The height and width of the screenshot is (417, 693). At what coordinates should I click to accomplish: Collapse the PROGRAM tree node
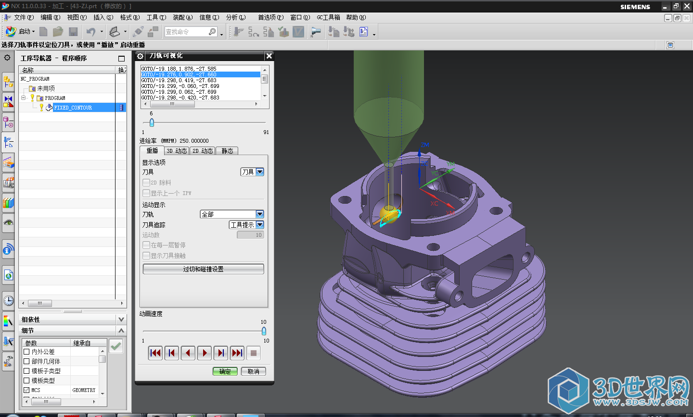[23, 98]
